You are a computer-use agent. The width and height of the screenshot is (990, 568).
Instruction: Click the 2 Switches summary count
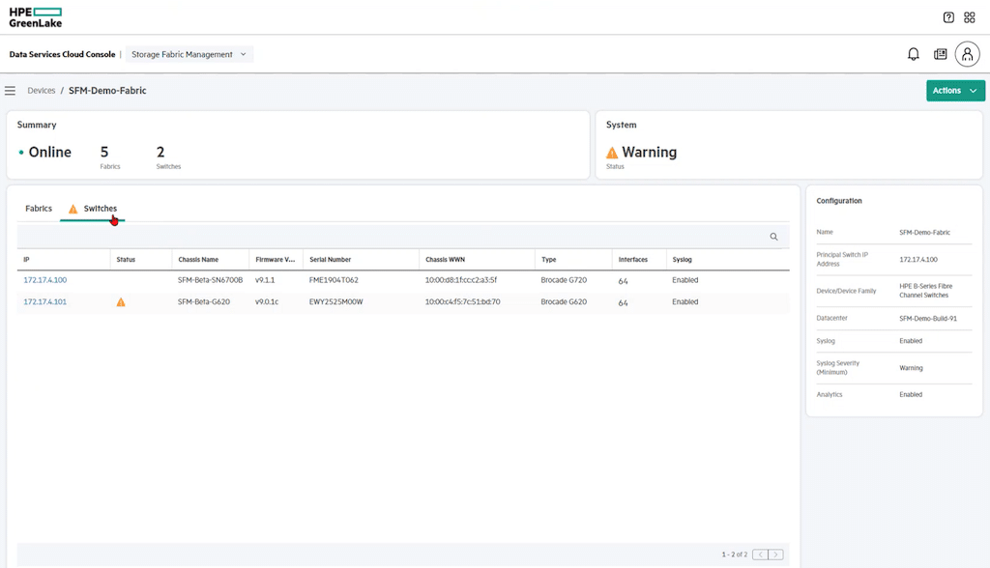tap(168, 157)
